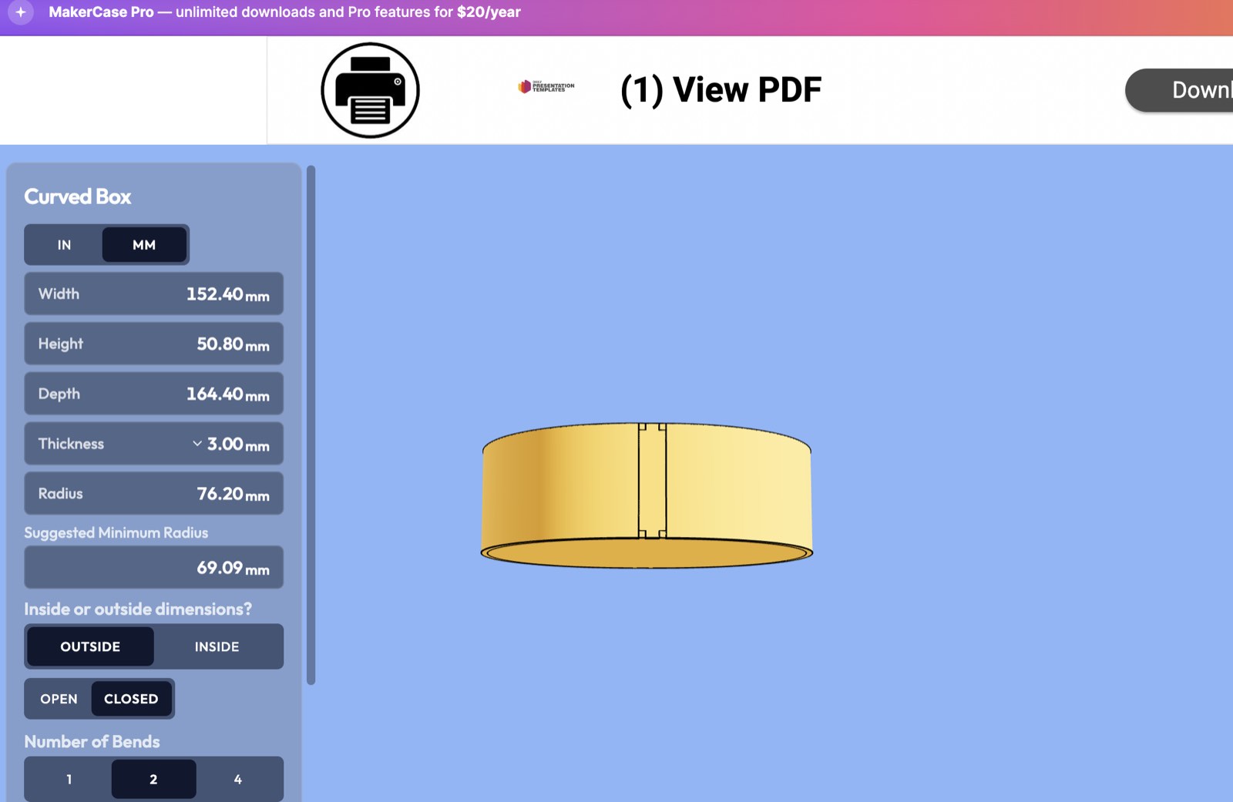
Task: Edit the Height value field
Action: 154,344
